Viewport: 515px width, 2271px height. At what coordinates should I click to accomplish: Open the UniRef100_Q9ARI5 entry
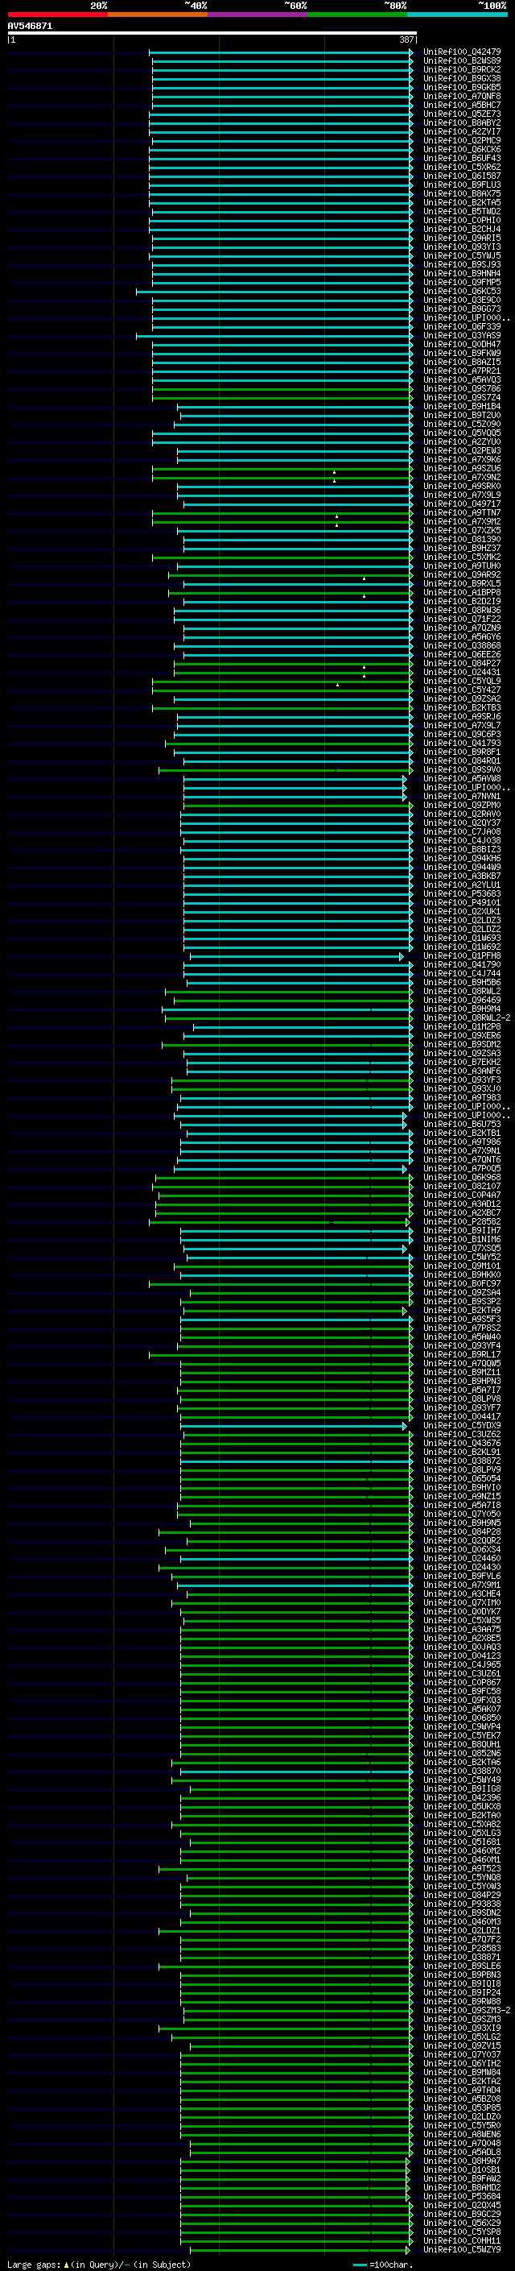pyautogui.click(x=462, y=238)
